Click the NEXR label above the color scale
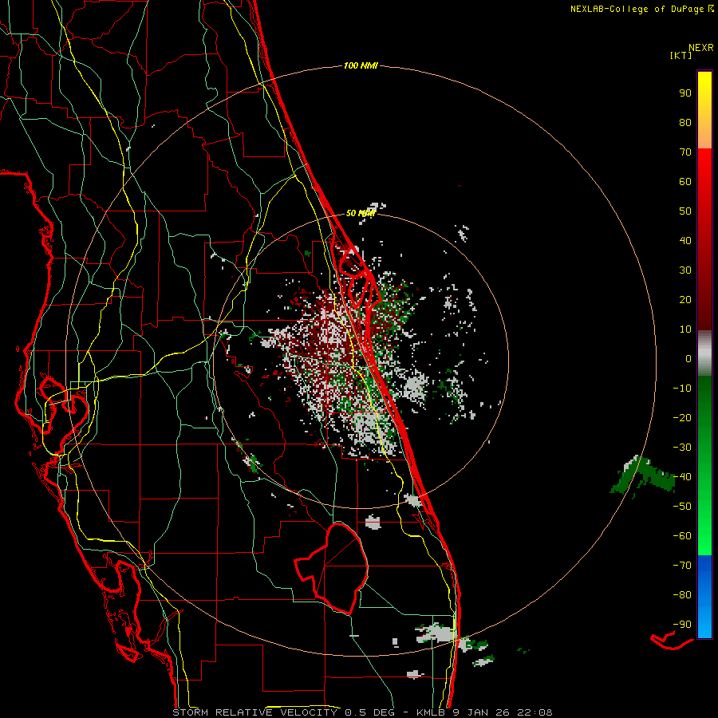Viewport: 718px width, 718px height. [701, 47]
